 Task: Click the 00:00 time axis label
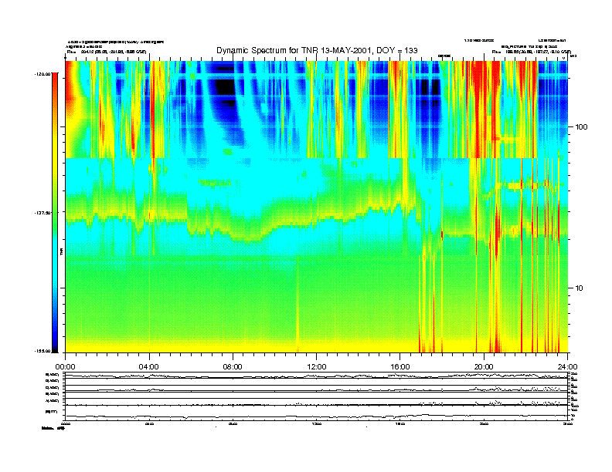click(65, 367)
